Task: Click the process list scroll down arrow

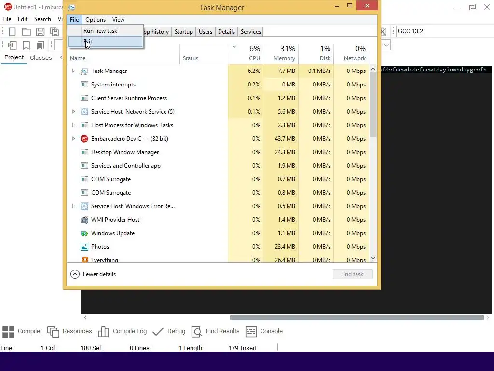Action: coord(373,258)
